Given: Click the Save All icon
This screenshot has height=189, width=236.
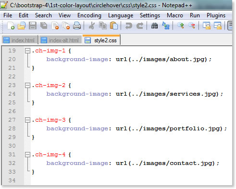Looking at the screenshot, I should click(x=44, y=25).
